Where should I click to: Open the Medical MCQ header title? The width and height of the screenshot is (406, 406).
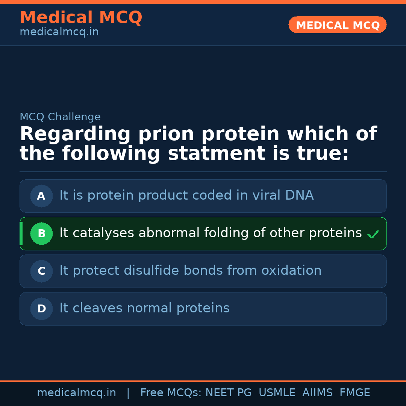coord(81,18)
